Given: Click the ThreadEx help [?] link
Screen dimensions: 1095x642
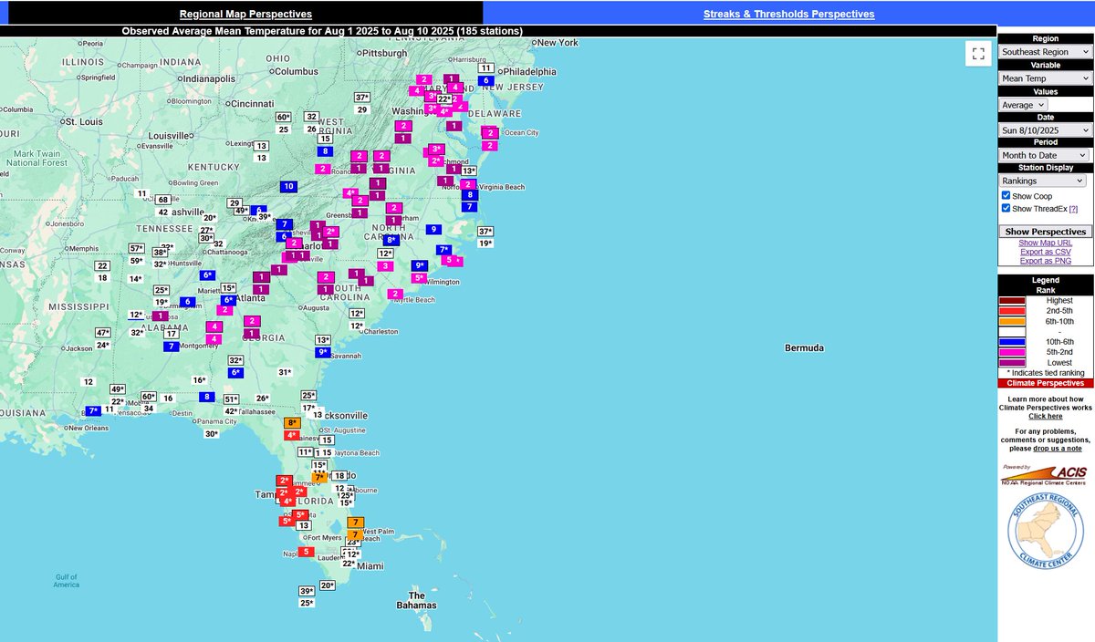Looking at the screenshot, I should click(x=1073, y=209).
